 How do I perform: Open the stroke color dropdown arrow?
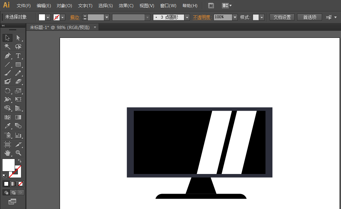pos(63,17)
